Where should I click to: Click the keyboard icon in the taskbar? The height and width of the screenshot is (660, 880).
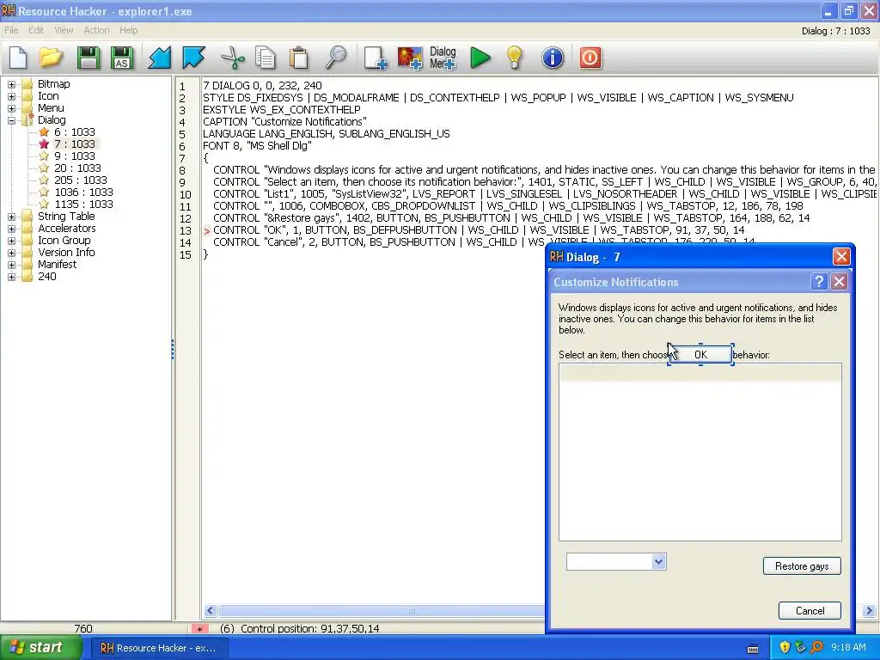(x=753, y=648)
